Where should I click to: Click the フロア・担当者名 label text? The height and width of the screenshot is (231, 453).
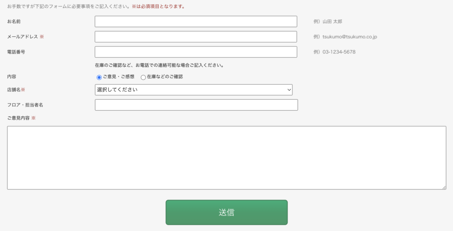point(25,105)
